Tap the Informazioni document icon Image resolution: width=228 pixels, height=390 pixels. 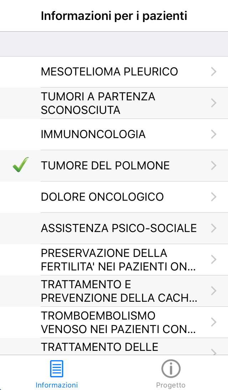click(57, 369)
